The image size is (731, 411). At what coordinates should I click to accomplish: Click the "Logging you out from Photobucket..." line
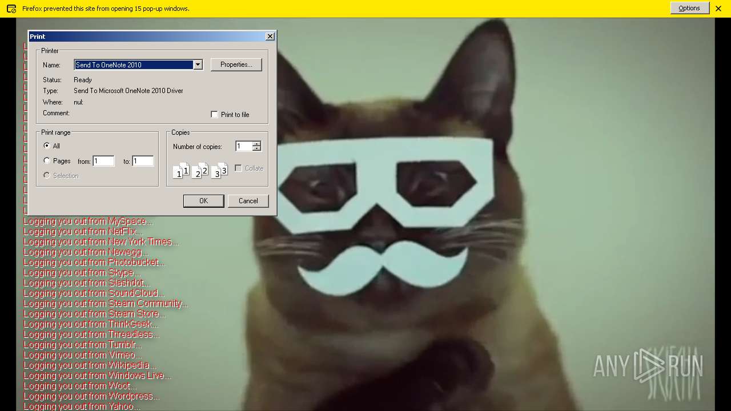click(x=94, y=262)
